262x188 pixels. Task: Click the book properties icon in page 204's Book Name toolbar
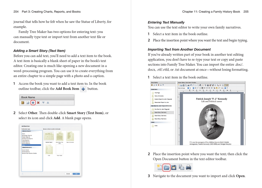click(x=23, y=103)
